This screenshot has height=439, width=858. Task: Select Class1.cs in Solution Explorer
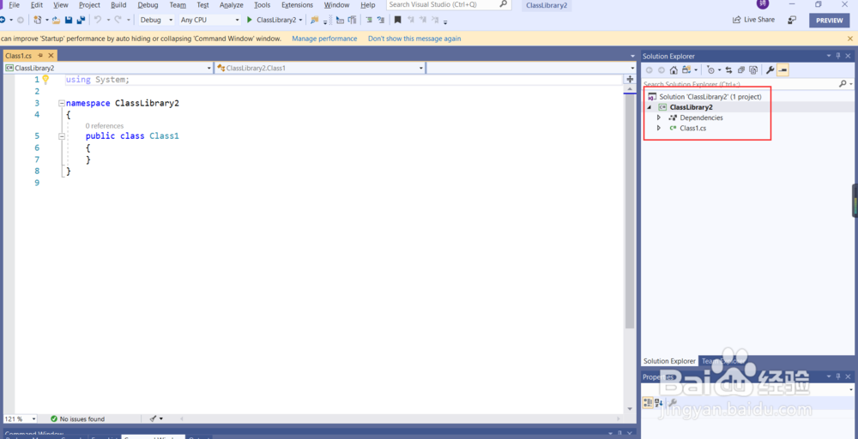tap(692, 128)
